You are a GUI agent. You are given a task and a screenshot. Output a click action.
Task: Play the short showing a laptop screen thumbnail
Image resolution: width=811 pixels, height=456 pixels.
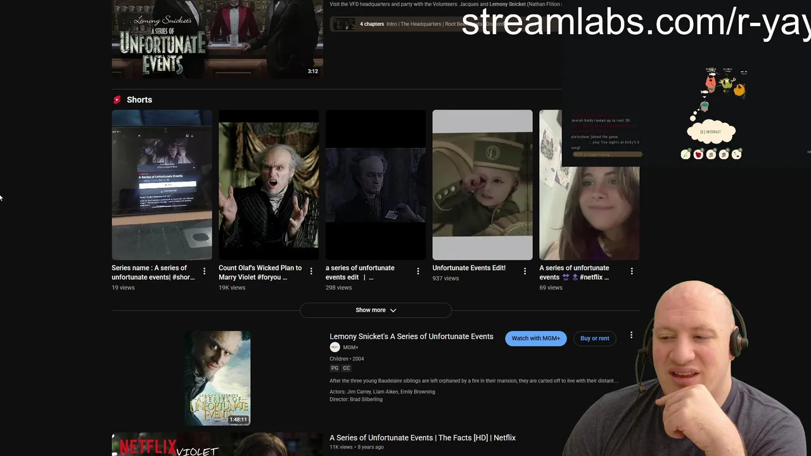click(162, 185)
